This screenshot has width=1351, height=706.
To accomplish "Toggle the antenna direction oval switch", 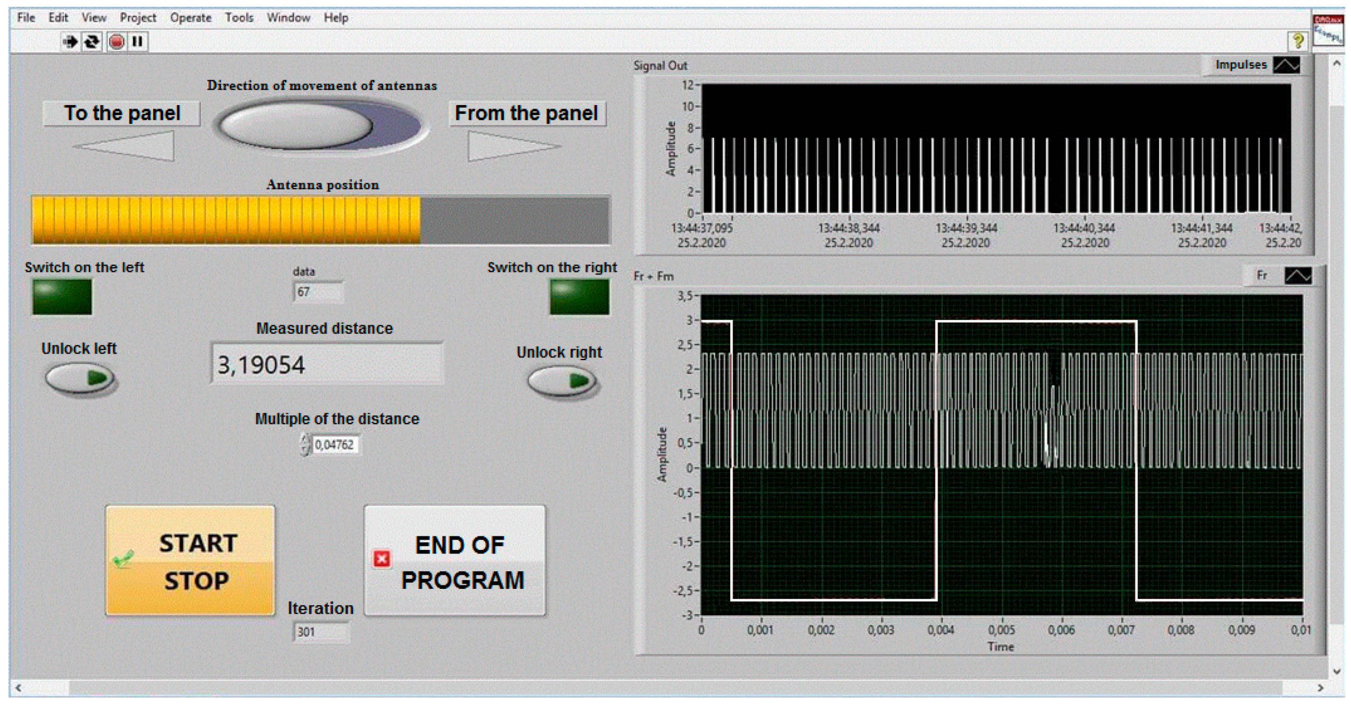I will tap(320, 126).
